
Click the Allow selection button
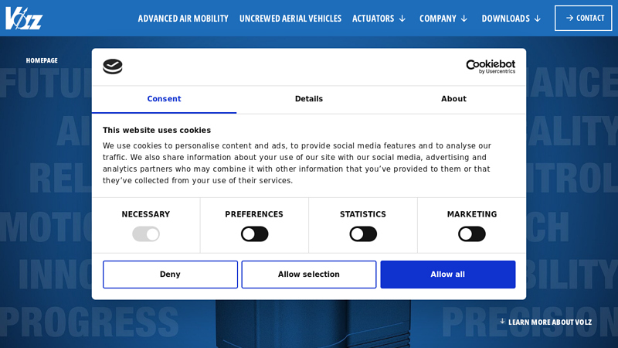[x=309, y=275]
